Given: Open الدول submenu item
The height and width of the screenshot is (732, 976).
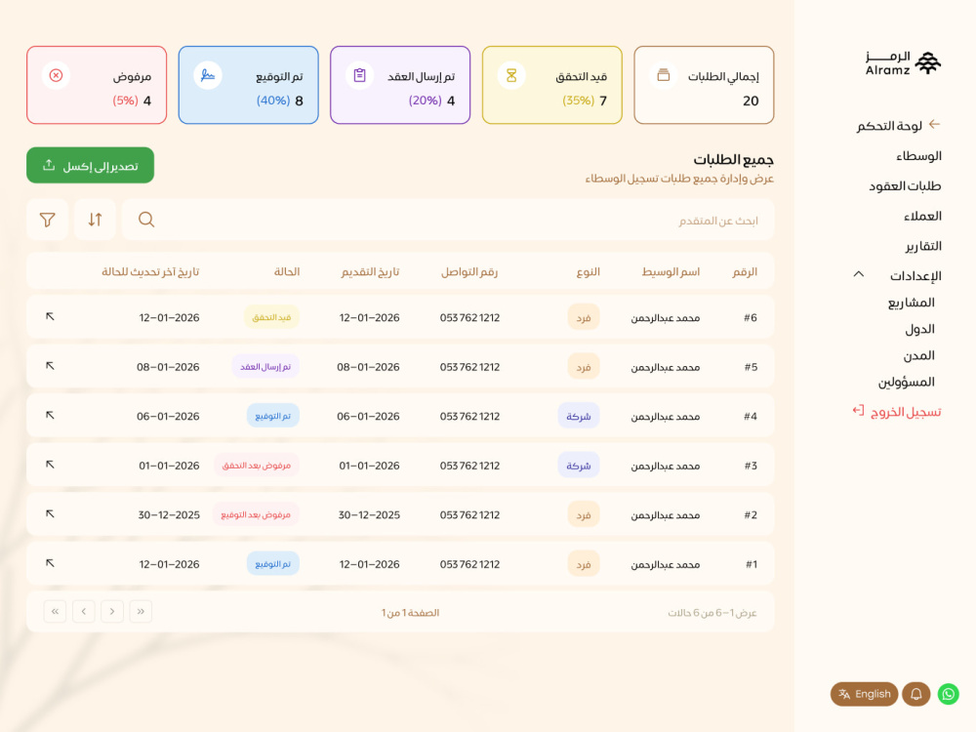Looking at the screenshot, I should coord(920,329).
